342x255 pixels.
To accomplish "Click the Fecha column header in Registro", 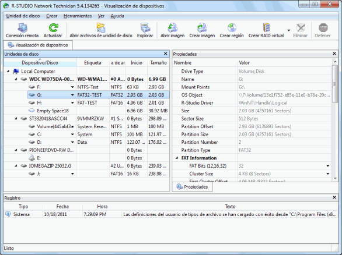I will pyautogui.click(x=62, y=206).
